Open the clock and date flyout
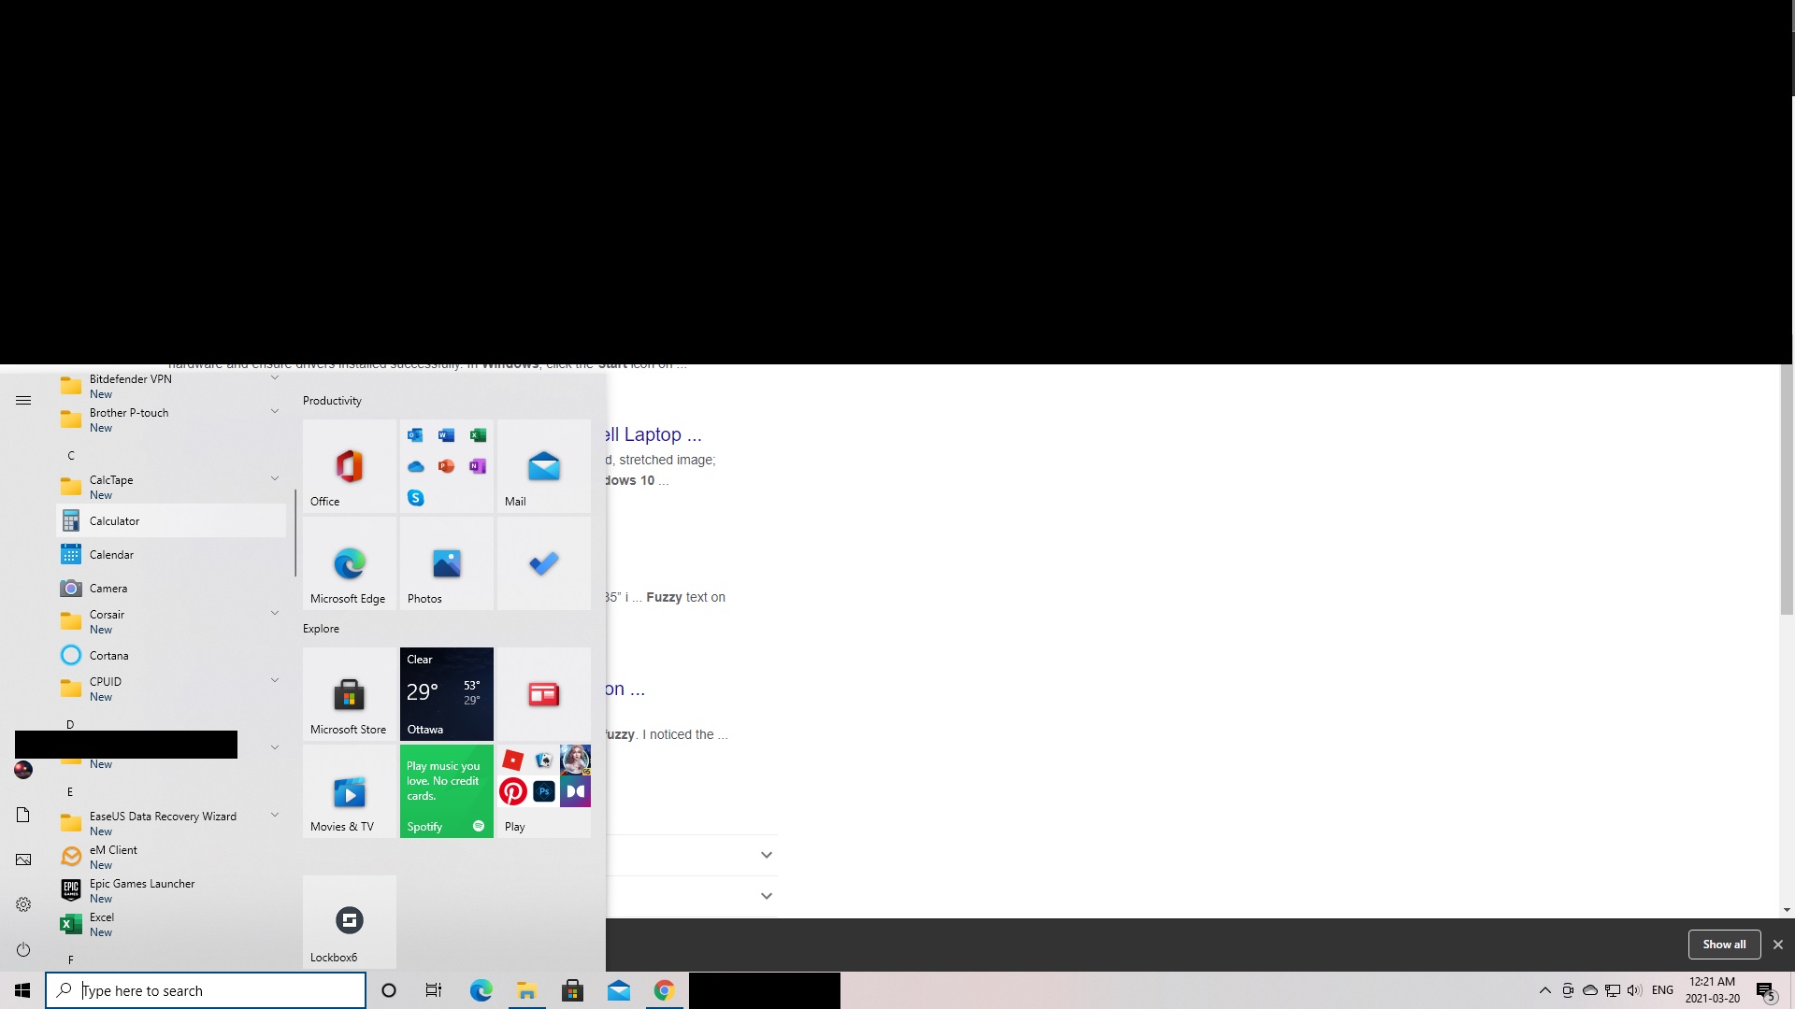 click(x=1713, y=990)
